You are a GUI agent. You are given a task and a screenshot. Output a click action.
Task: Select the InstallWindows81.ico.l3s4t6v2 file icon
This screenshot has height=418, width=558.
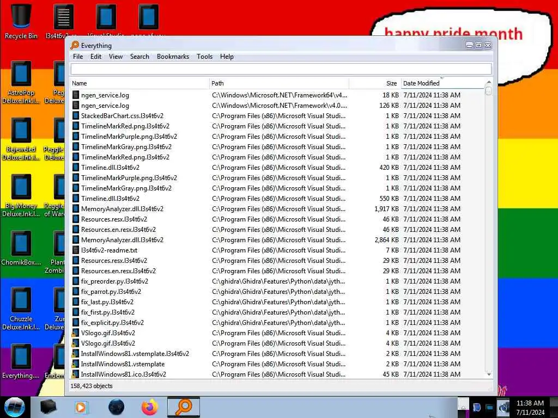[x=75, y=374]
